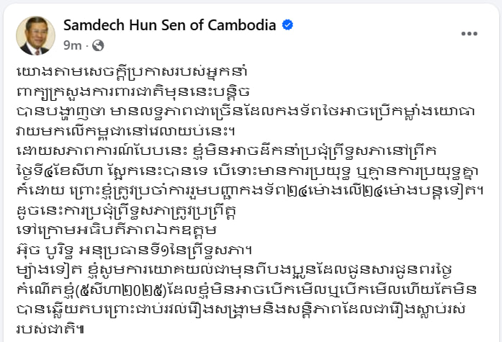Viewport: 502px width, 342px height.
Task: Open Samdech Hun Sen of Cambodia page link
Action: (170, 25)
